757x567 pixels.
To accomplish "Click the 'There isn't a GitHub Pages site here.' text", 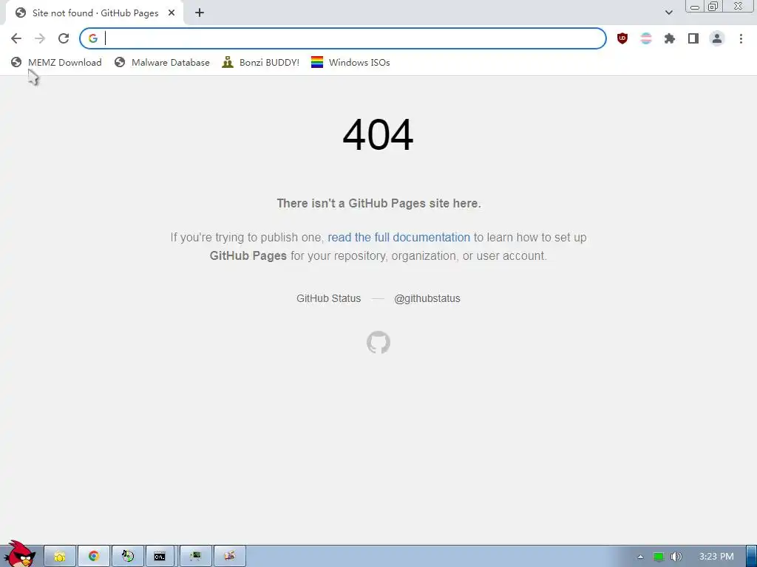I will point(379,204).
